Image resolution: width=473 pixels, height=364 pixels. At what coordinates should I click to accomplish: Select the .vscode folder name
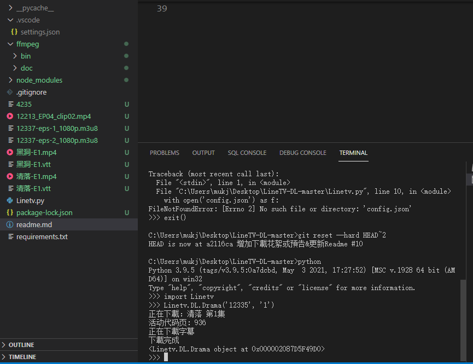(28, 20)
